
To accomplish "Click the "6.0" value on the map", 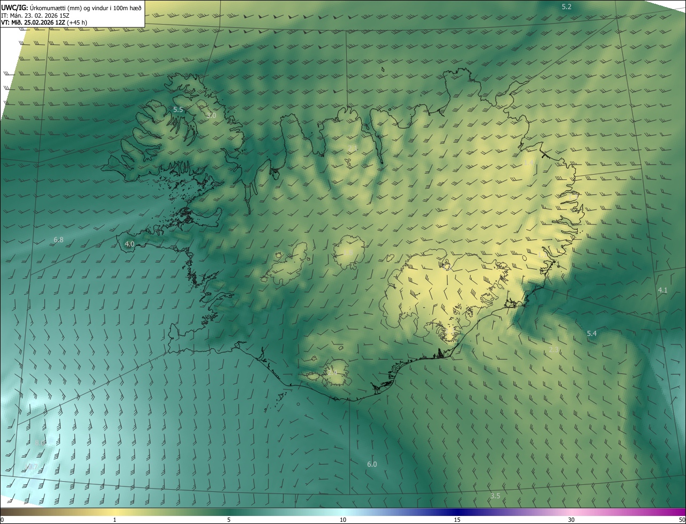I will click(372, 464).
